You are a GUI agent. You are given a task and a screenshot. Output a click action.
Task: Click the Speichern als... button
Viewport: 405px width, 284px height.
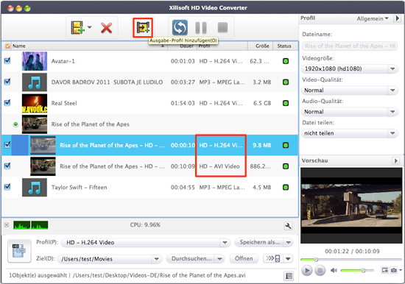pos(259,243)
